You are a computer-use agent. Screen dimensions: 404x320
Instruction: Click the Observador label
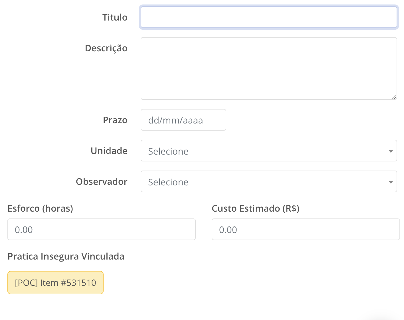click(x=102, y=182)
